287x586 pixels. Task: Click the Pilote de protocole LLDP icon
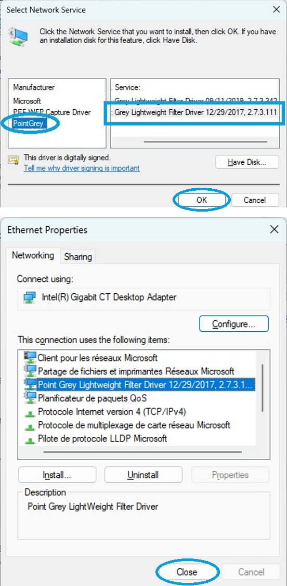pos(30,439)
